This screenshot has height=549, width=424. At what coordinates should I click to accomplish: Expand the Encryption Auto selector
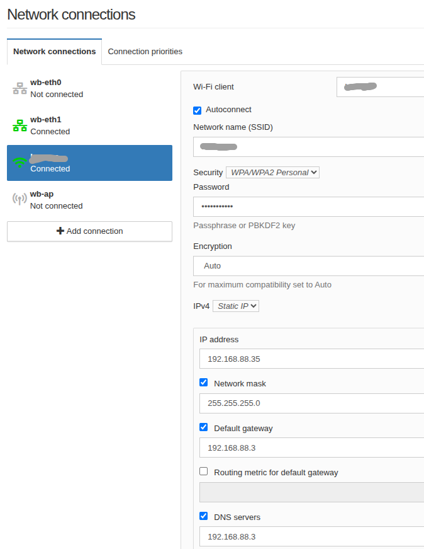[x=308, y=266]
